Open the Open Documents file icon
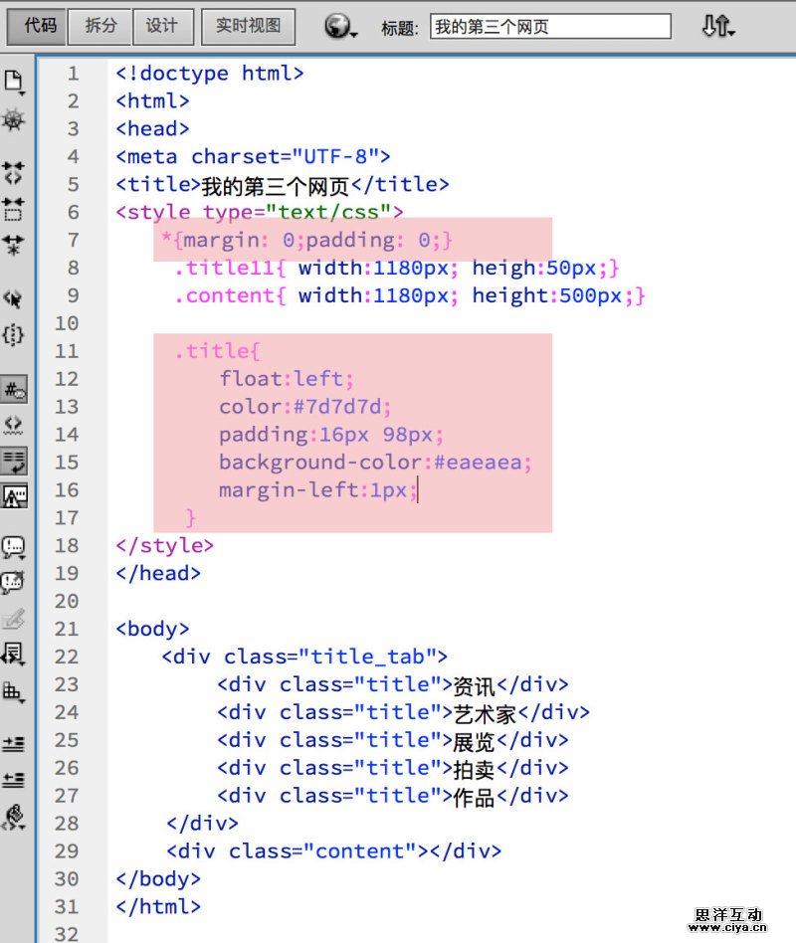 click(x=14, y=81)
